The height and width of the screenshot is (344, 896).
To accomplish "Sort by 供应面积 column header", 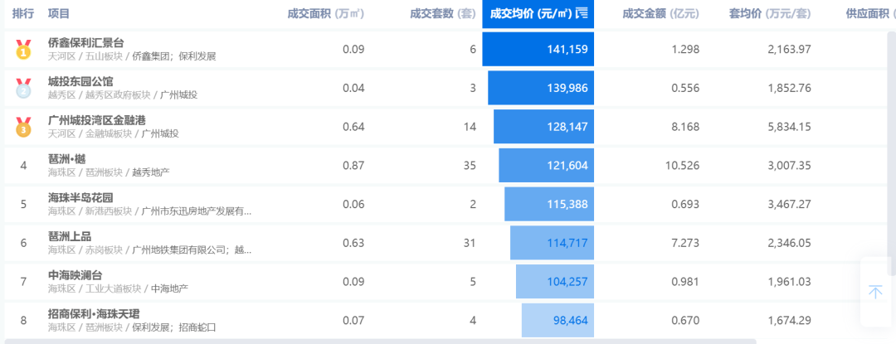I will 870,14.
